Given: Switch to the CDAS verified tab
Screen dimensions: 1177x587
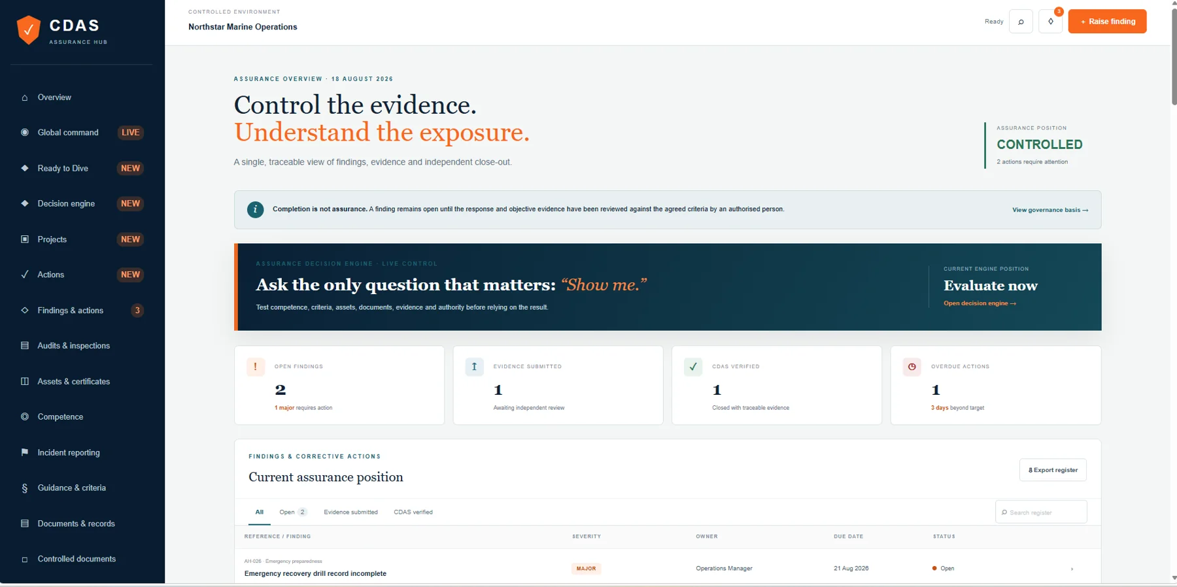Looking at the screenshot, I should (413, 512).
